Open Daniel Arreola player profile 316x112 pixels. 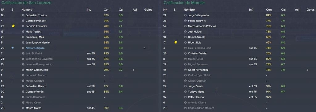click(195, 37)
